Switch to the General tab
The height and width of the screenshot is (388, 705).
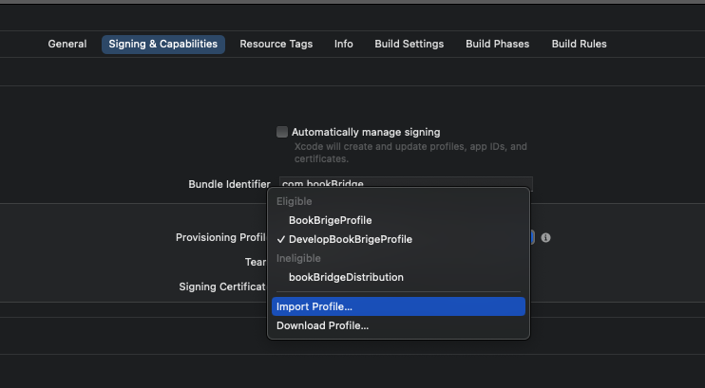(x=67, y=44)
